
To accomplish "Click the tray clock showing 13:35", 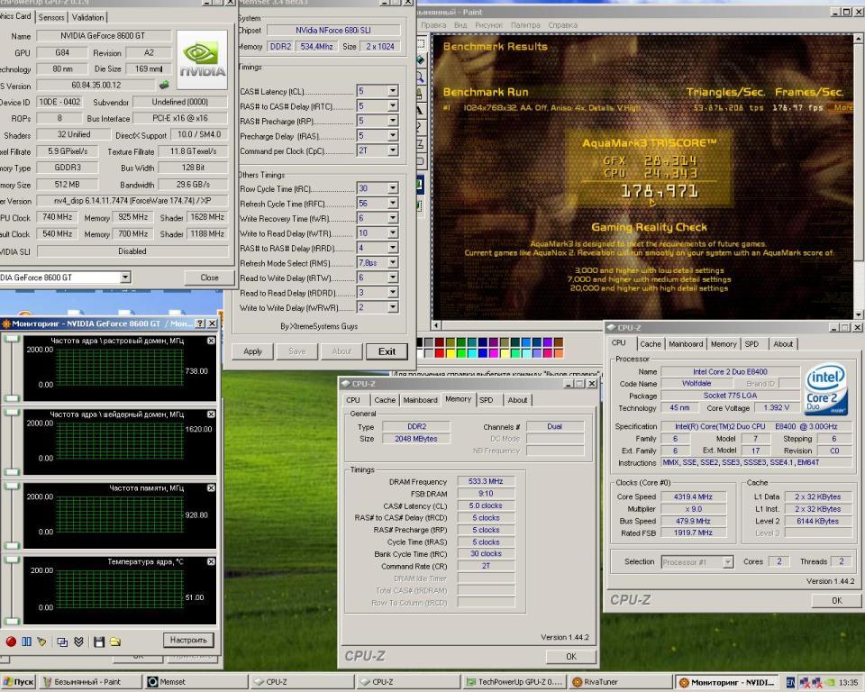I will tap(849, 683).
